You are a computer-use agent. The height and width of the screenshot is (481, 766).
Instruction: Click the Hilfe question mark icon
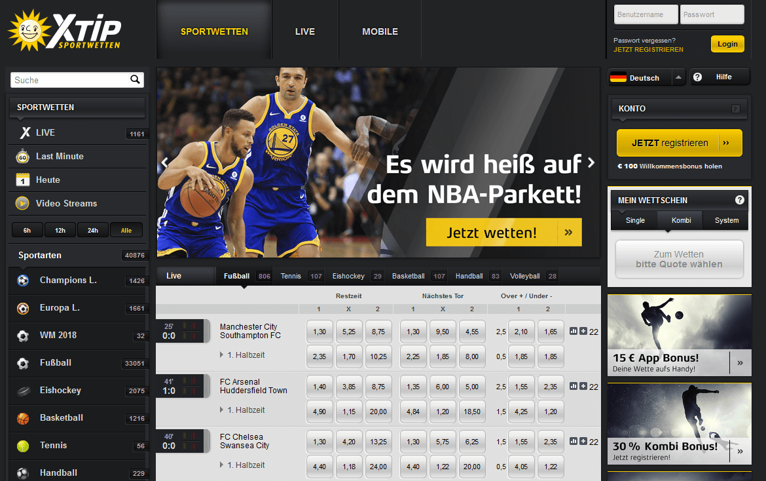[x=698, y=77]
